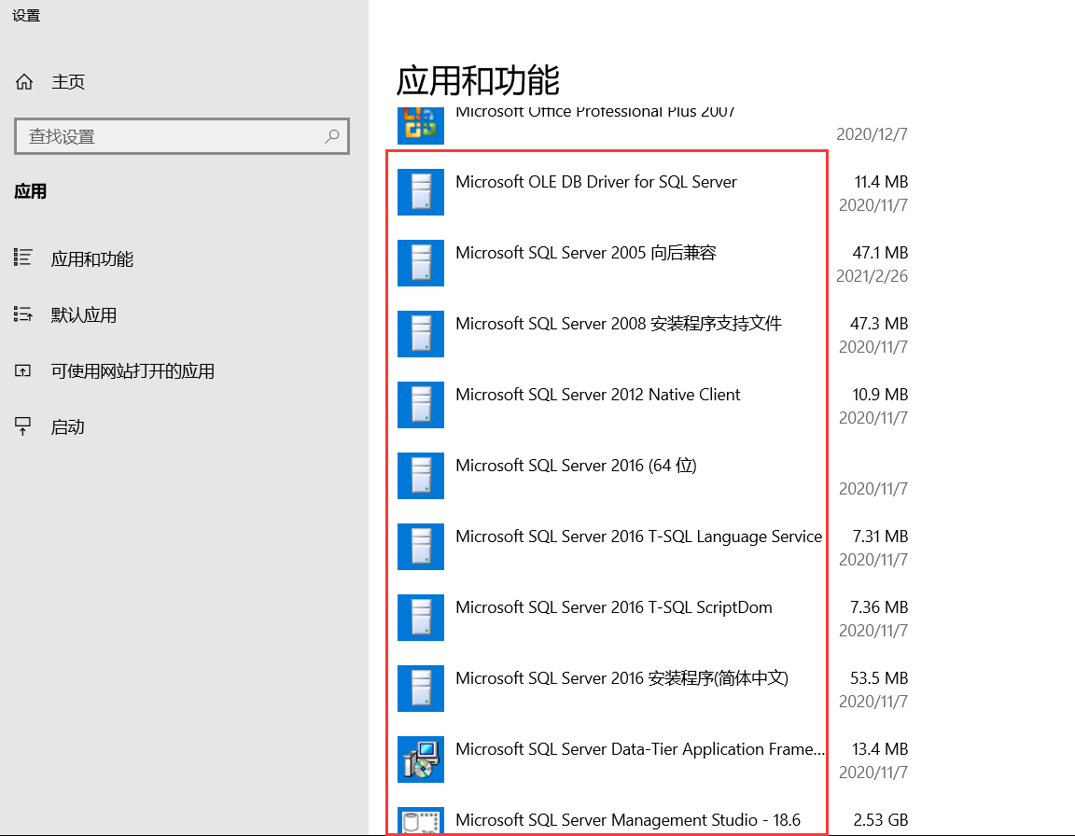The height and width of the screenshot is (836, 1075).
Task: Click the SQL Server 2016 (64 位) icon
Action: click(x=420, y=476)
